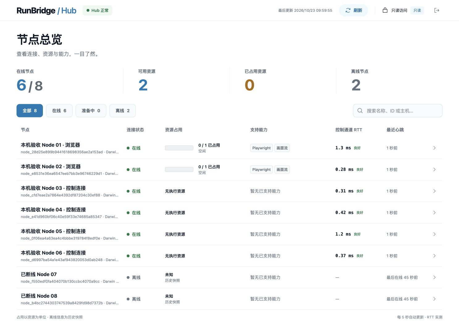Viewport: 459px width, 326px height.
Task: Click the Playwright tag on Node 02
Action: tap(261, 170)
